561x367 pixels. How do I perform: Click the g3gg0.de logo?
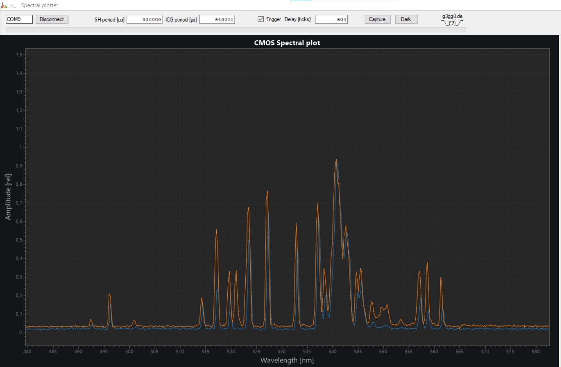[452, 20]
